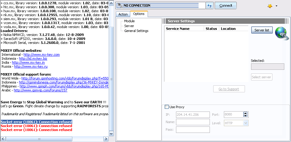Image resolution: width=291 pixels, height=142 pixels.
Task: Click the log vertical scrollbar thumb
Action: point(111,79)
